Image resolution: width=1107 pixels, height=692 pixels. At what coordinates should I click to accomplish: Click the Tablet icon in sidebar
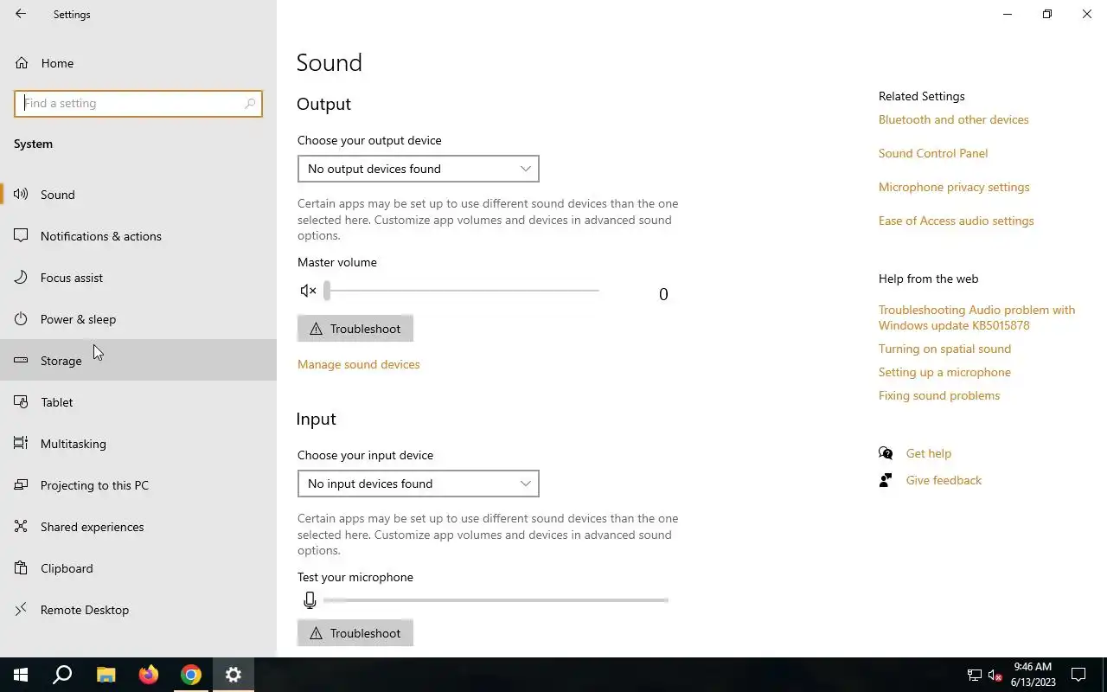pos(21,402)
